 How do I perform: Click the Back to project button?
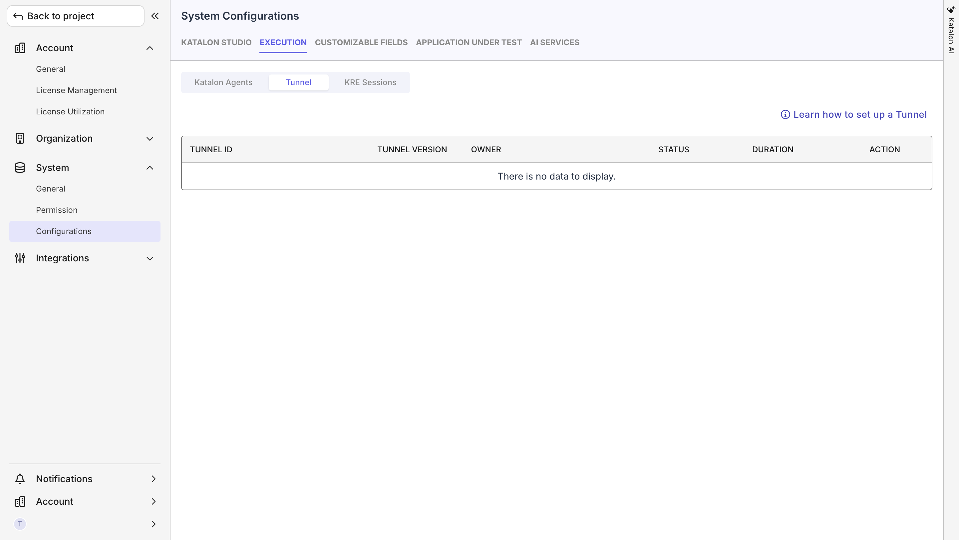click(x=76, y=16)
